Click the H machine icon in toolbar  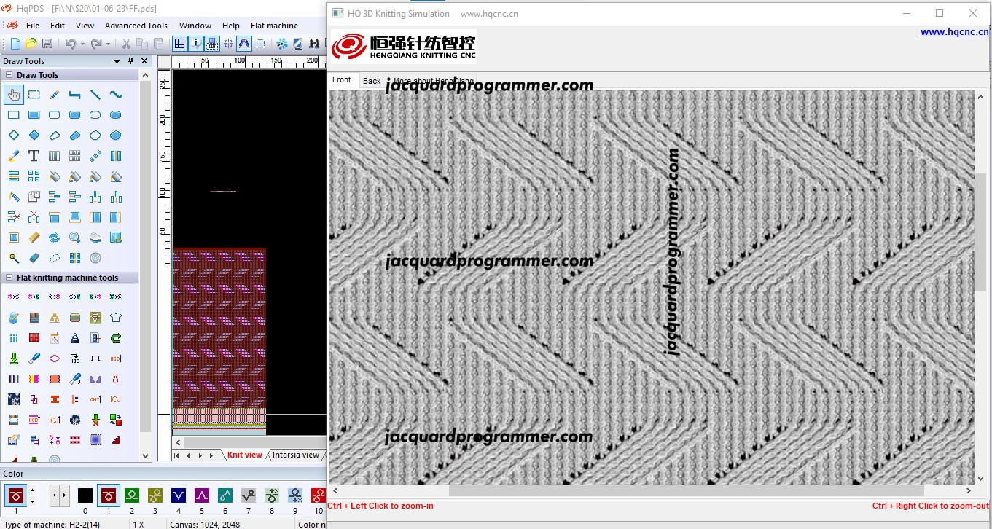point(315,44)
